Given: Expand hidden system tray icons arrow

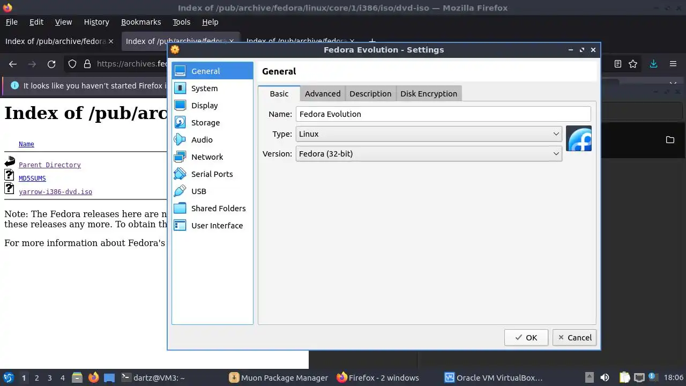Looking at the screenshot, I should coord(589,377).
